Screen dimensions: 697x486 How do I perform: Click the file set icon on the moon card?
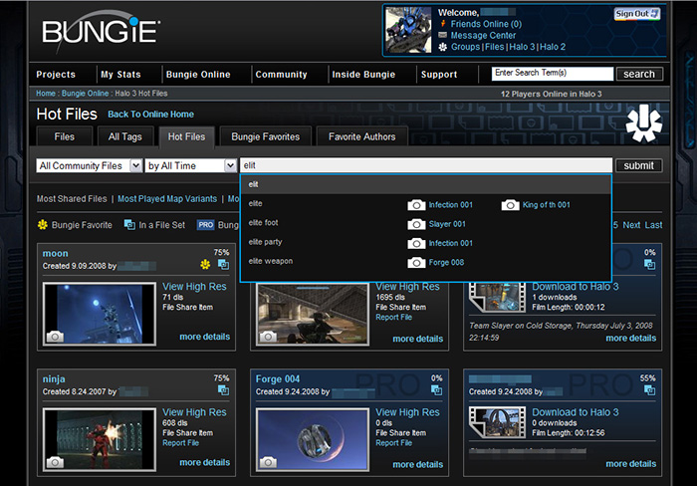223,265
